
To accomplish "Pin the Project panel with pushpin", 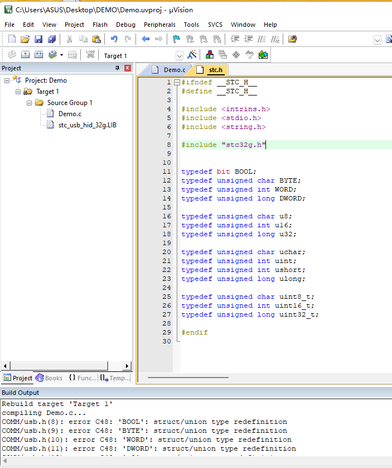I will [117, 68].
